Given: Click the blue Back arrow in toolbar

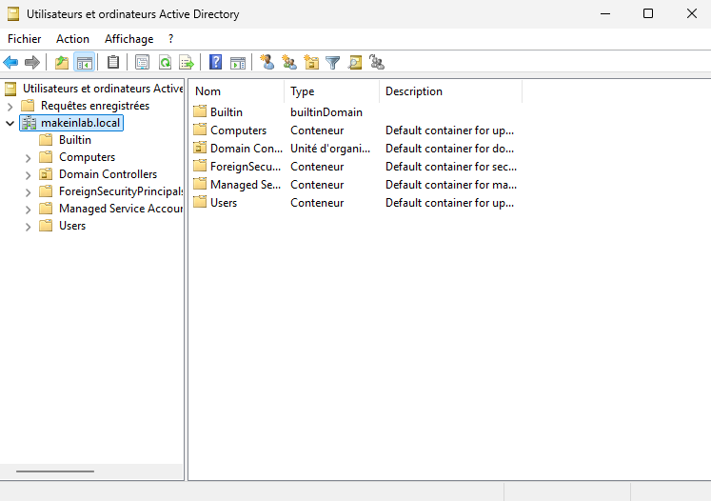Looking at the screenshot, I should coord(10,63).
